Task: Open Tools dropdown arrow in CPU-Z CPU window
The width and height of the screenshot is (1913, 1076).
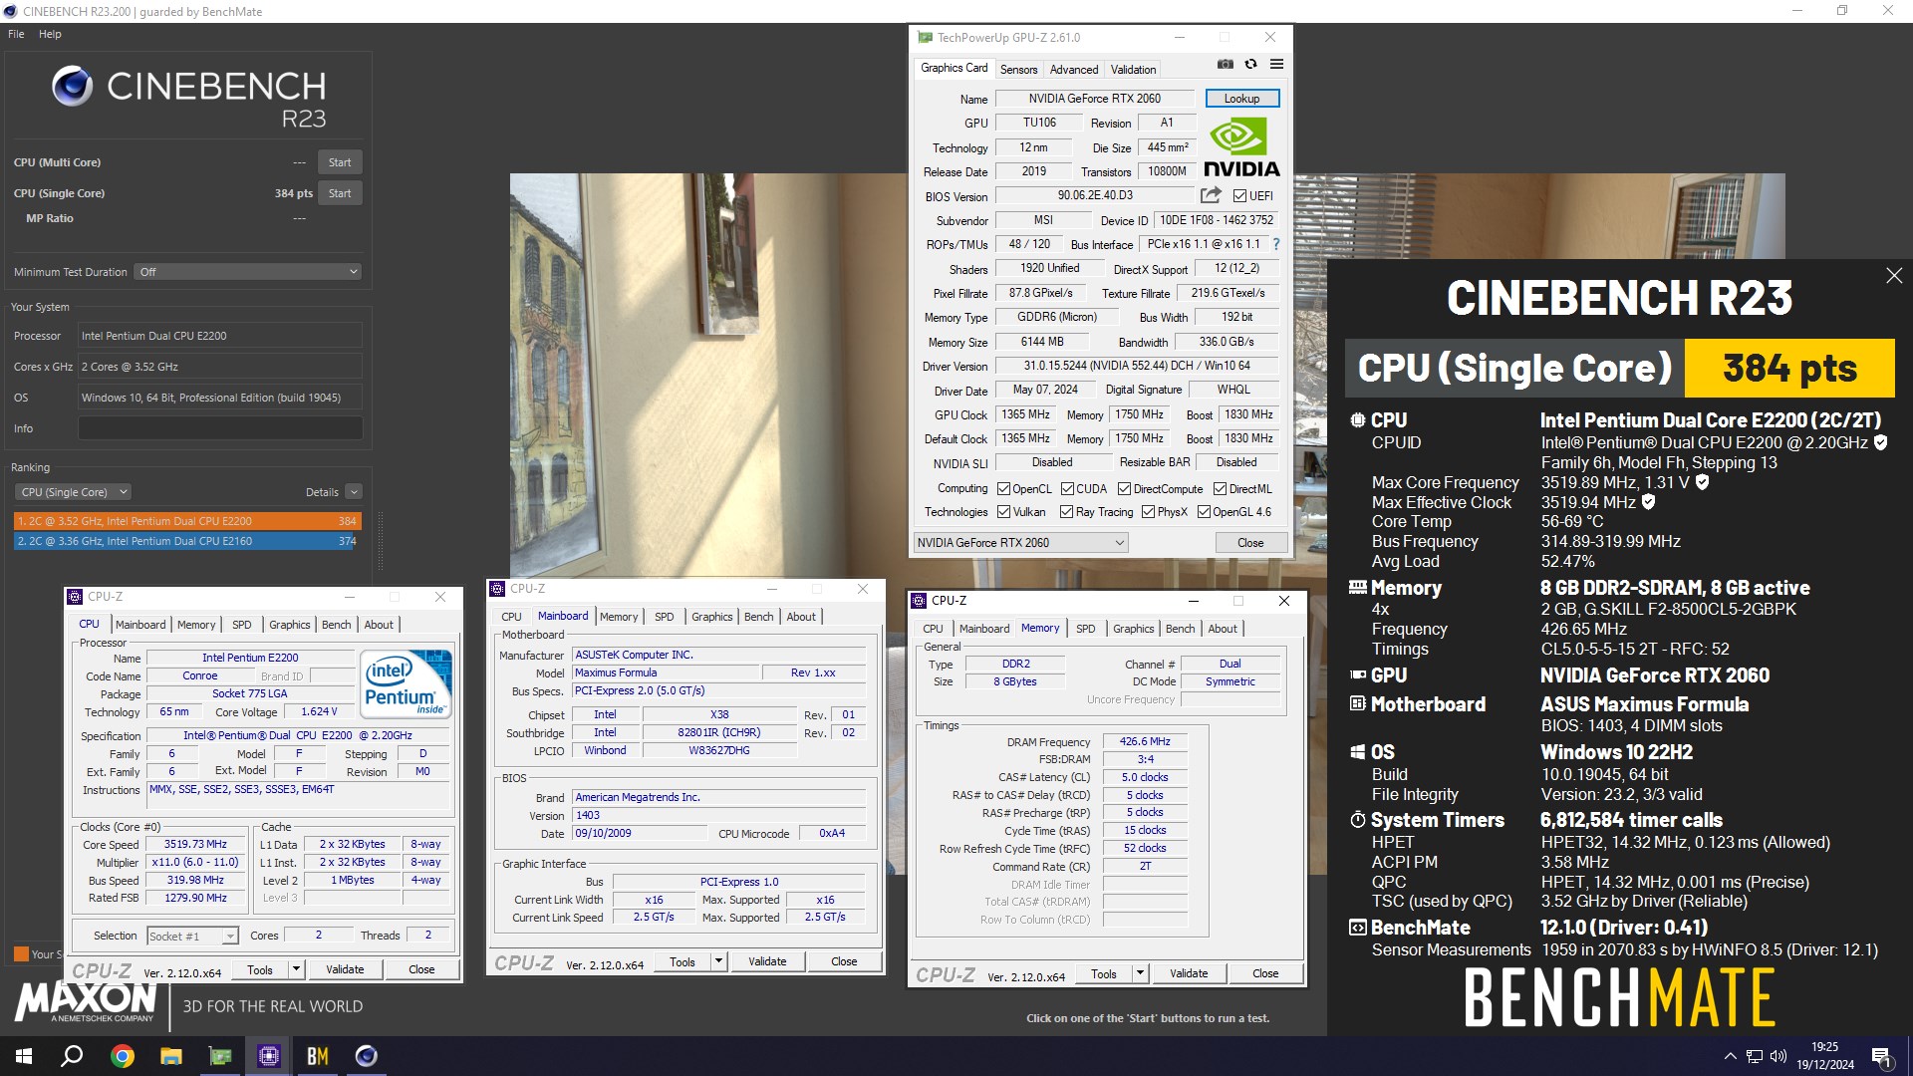Action: click(296, 969)
